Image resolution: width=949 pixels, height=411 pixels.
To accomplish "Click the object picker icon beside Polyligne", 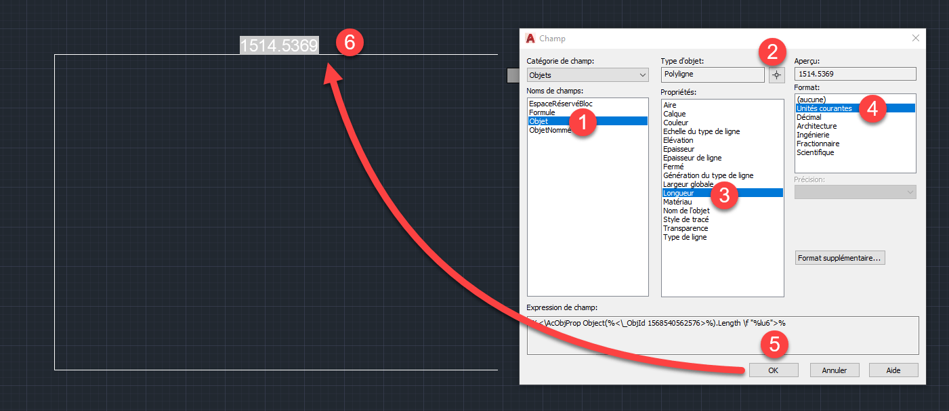I will (776, 74).
